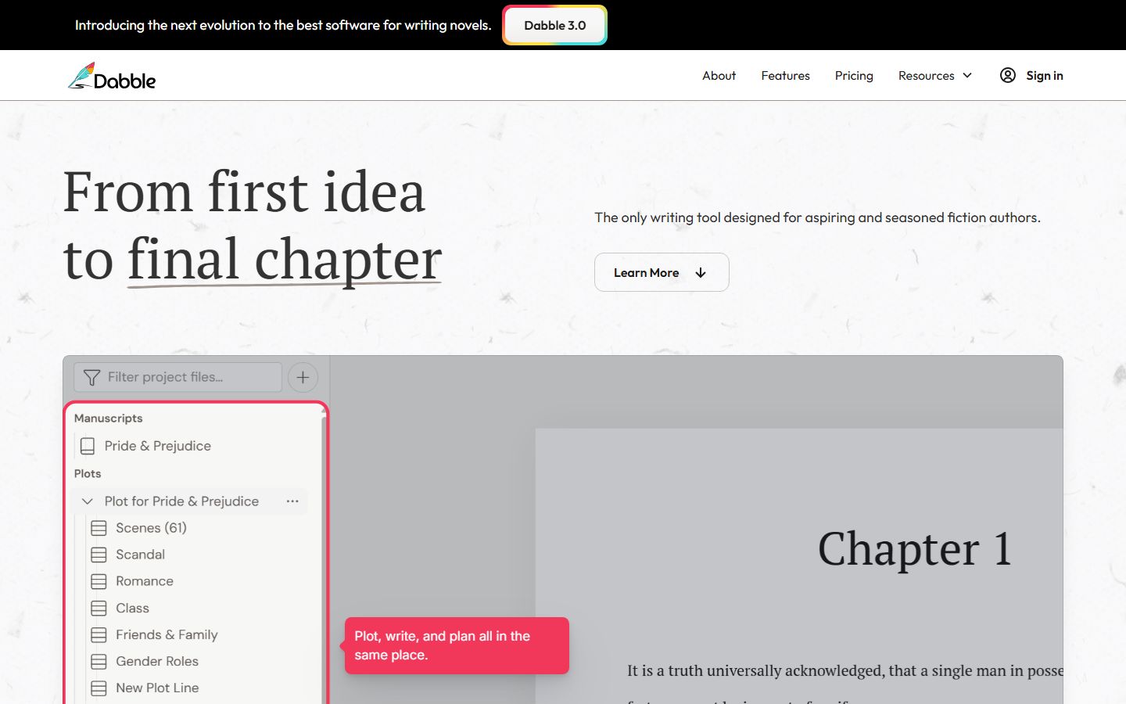
Task: Click the Sign in link
Action: click(x=1031, y=75)
